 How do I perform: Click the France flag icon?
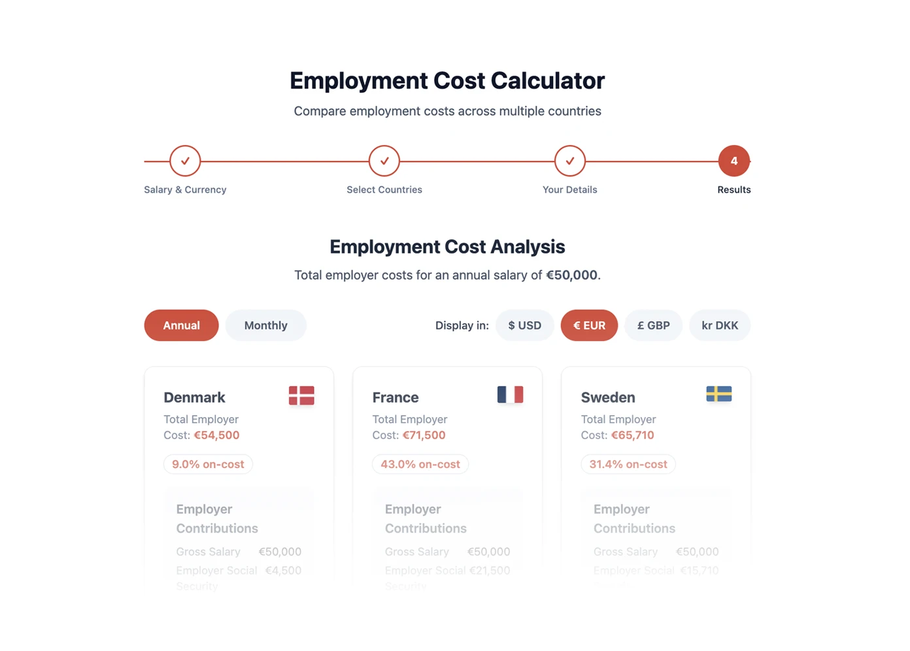(x=511, y=395)
